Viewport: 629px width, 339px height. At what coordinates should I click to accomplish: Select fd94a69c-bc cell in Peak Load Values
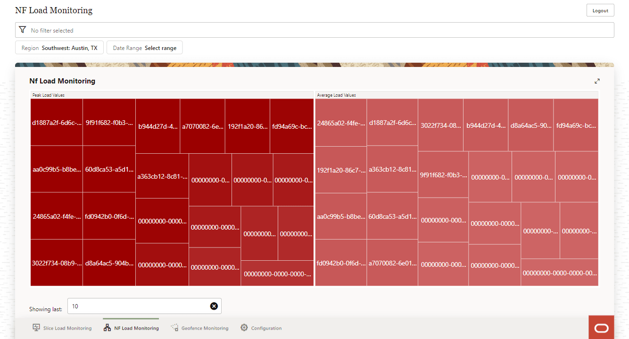292,126
